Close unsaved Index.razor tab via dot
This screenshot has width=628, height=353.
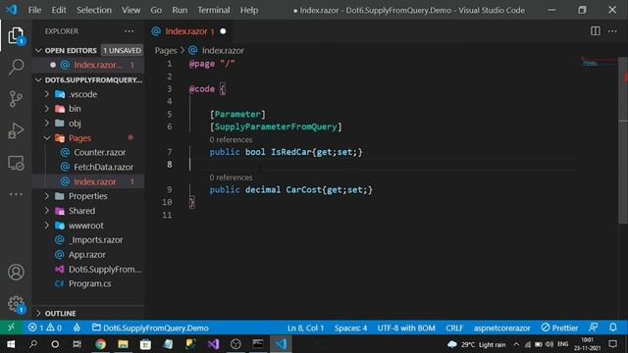[223, 31]
